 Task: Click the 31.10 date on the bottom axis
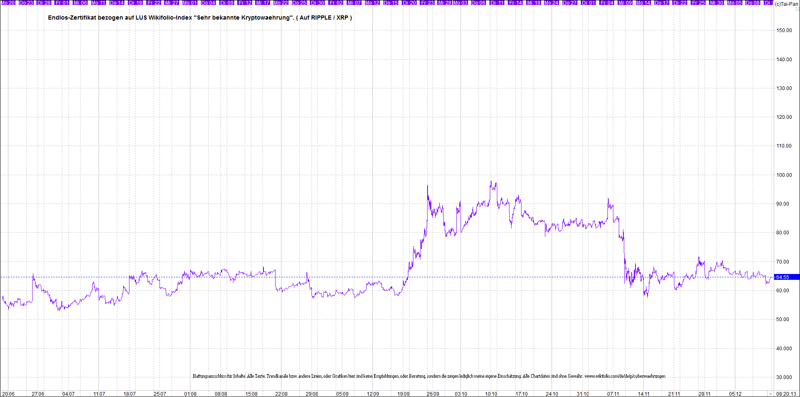(582, 394)
